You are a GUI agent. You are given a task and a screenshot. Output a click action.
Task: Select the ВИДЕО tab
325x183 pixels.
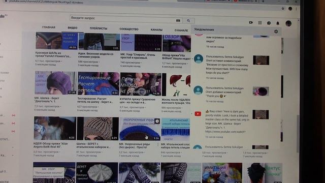click(x=73, y=28)
